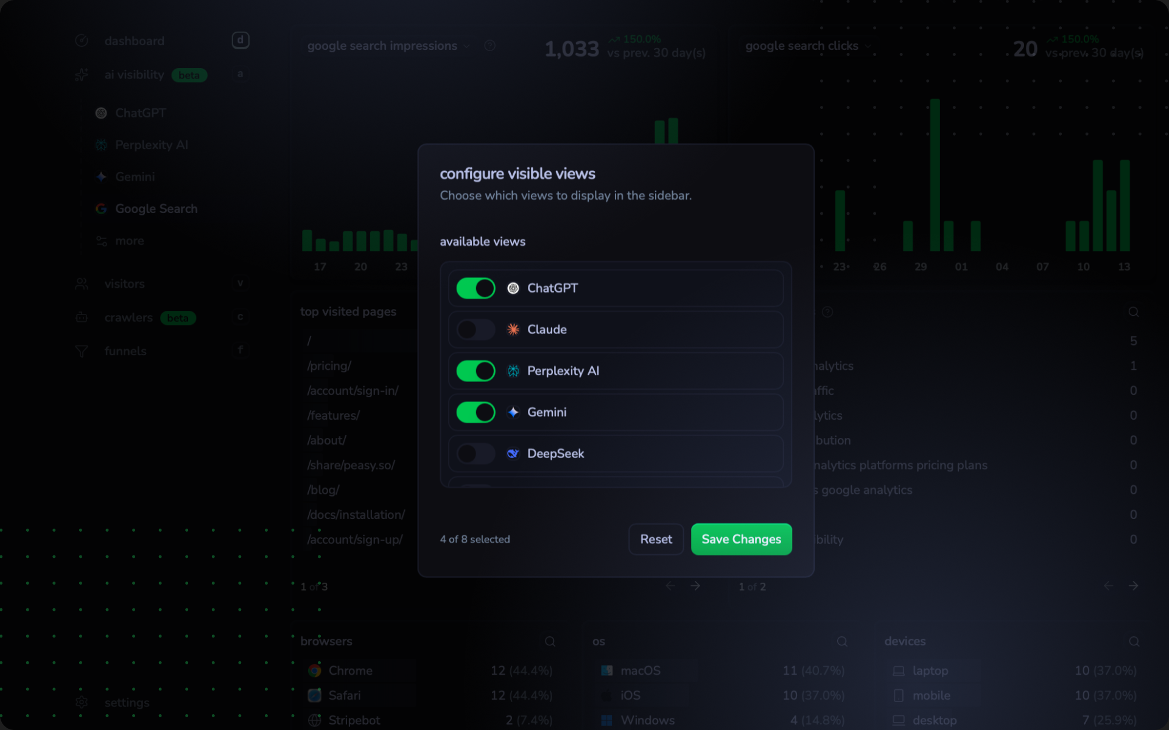Go to next page of top visited pages
The height and width of the screenshot is (730, 1169).
695,586
